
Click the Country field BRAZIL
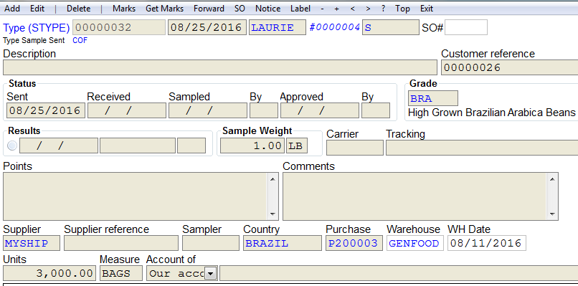283,243
